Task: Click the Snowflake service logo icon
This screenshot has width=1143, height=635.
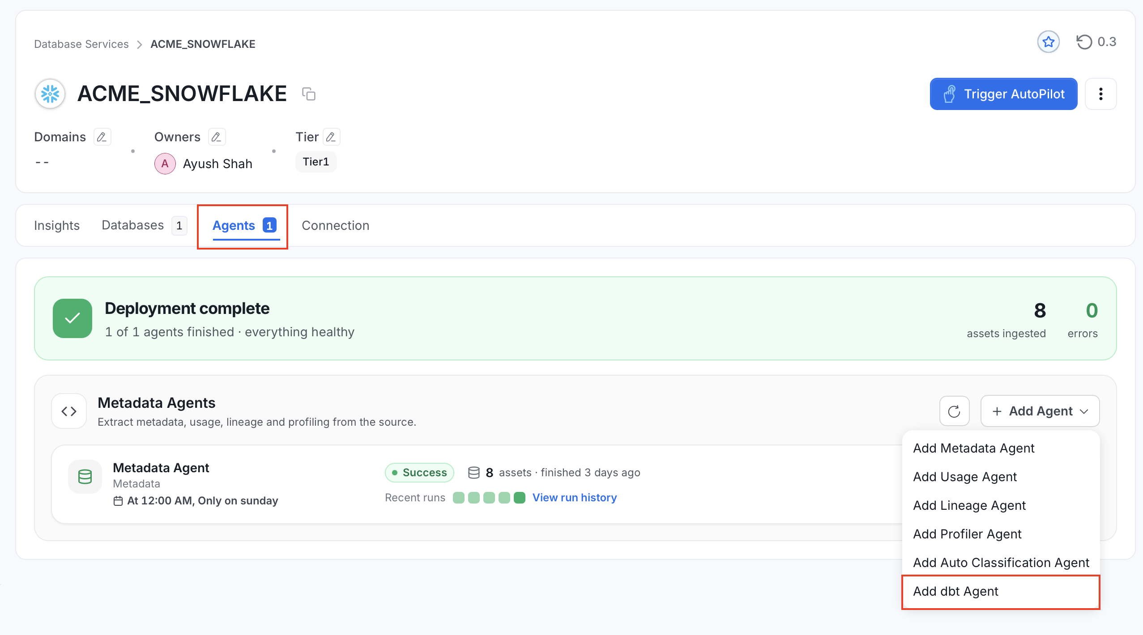Action: pyautogui.click(x=50, y=94)
